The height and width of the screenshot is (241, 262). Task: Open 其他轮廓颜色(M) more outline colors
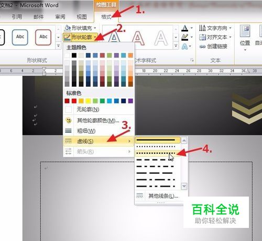(x=99, y=120)
